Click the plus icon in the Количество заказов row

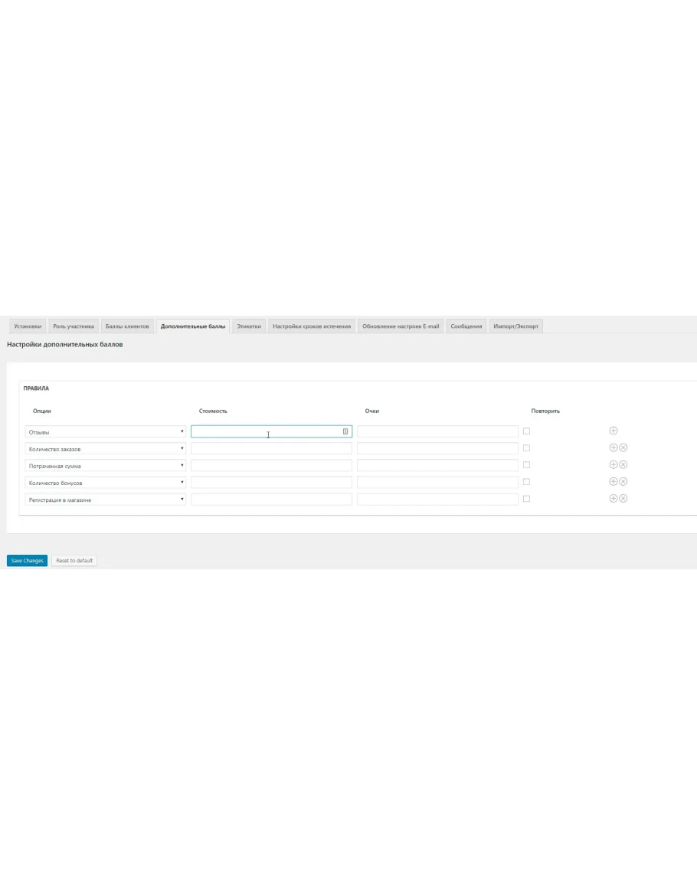pos(613,448)
